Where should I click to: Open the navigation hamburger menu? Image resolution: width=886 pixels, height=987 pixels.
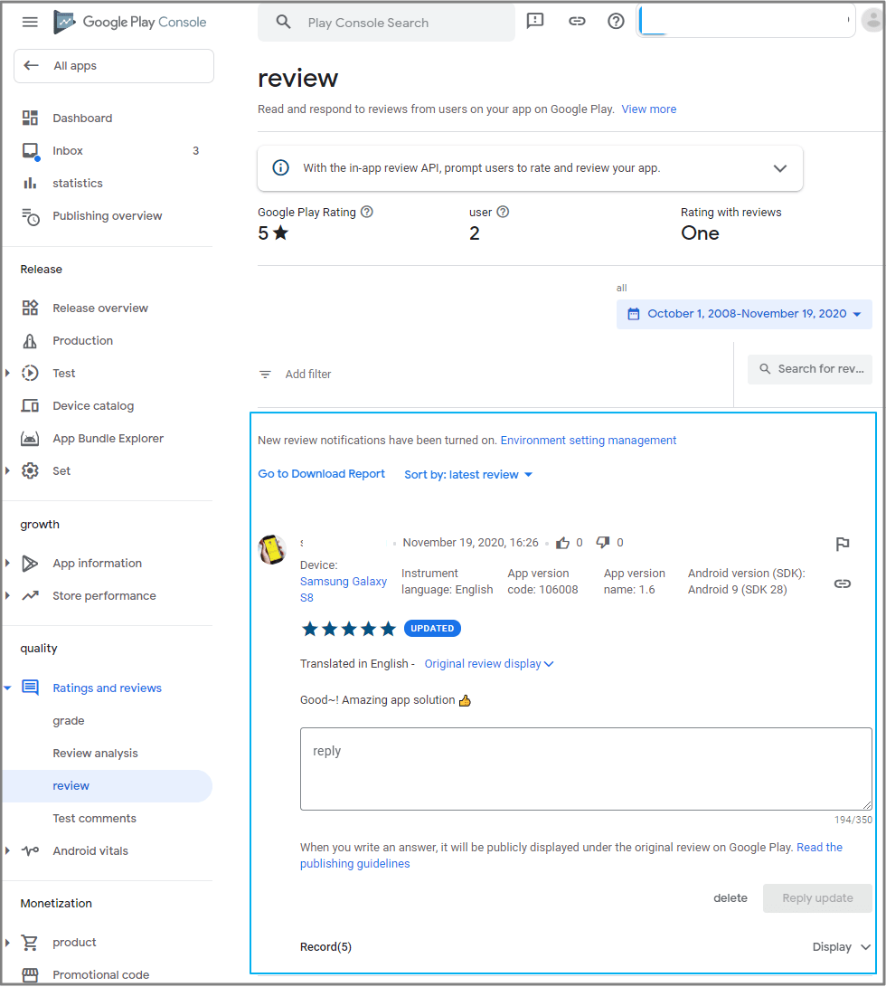30,21
